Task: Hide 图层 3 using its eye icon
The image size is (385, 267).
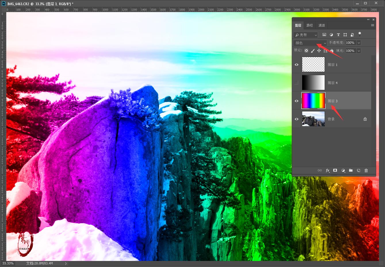Action: pos(296,101)
